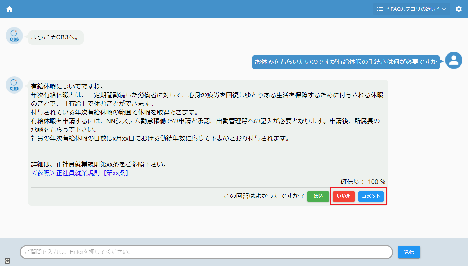468x266 pixels.
Task: Open the FAQカテゴリの選択 dropdown
Action: click(413, 9)
